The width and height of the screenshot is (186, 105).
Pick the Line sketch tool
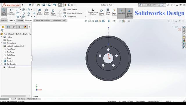[18, 10]
